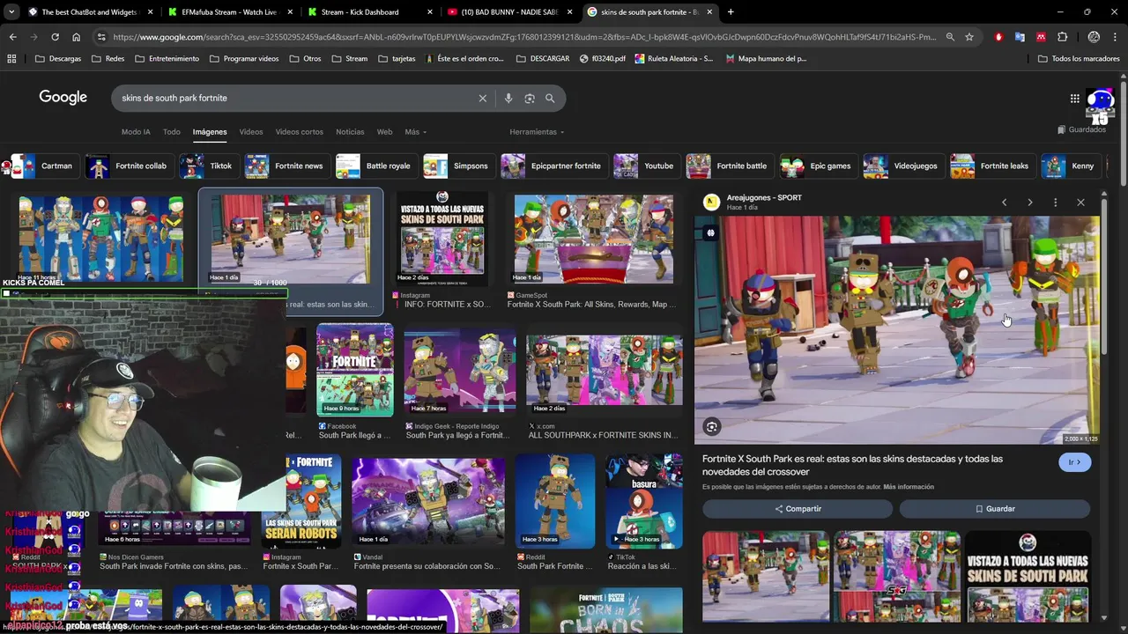Open Guardados saved items

pos(1081,129)
